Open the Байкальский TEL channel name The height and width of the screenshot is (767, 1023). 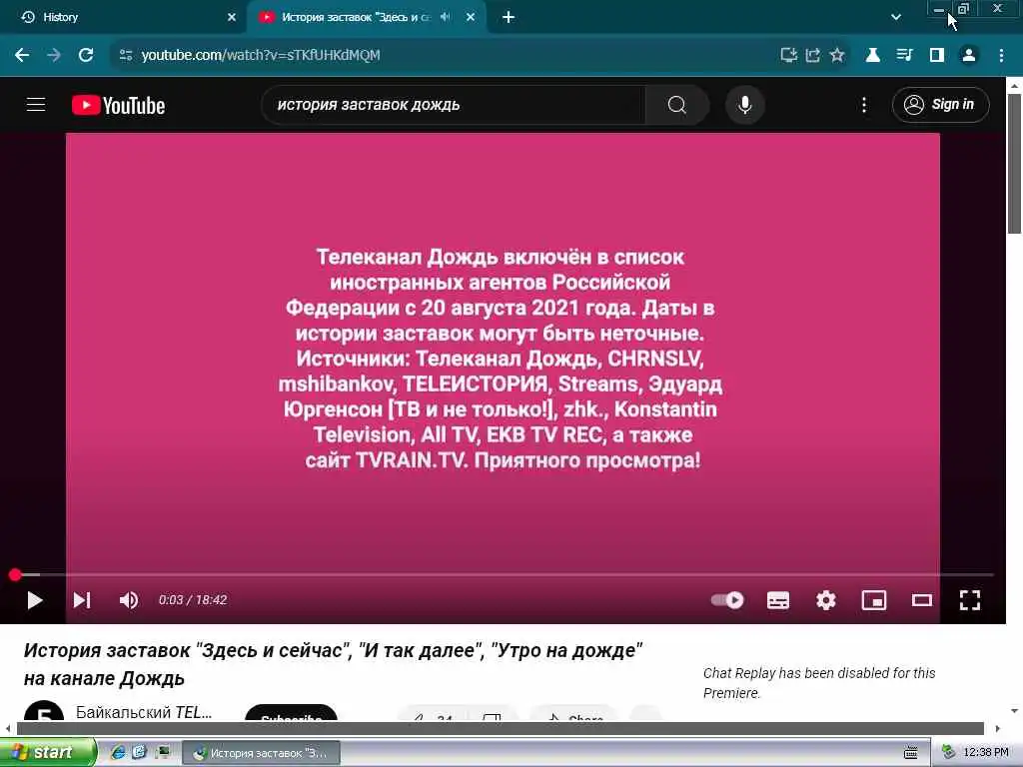(x=144, y=712)
